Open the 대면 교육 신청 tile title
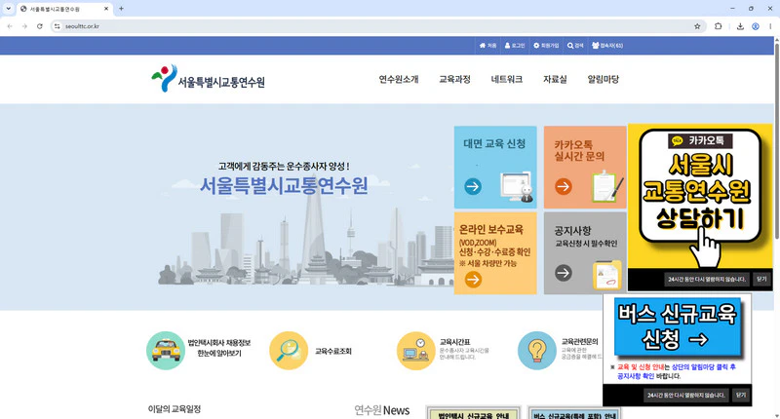 click(494, 143)
